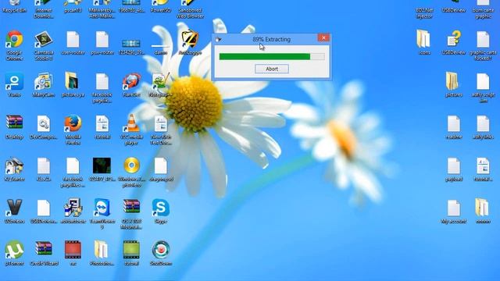The width and height of the screenshot is (500, 281).
Task: Click the '89% Extracting' title text
Action: (271, 39)
